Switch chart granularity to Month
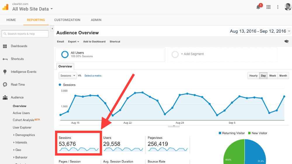 pyautogui.click(x=283, y=76)
